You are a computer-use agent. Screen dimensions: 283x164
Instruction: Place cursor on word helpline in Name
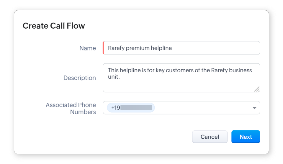[x=161, y=48]
